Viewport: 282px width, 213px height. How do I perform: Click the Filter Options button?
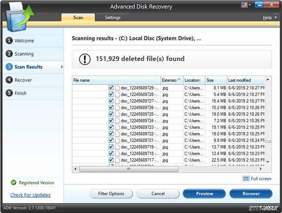pyautogui.click(x=111, y=194)
